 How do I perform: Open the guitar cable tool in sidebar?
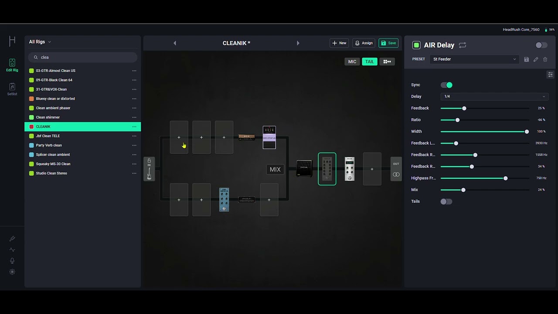coord(12,239)
